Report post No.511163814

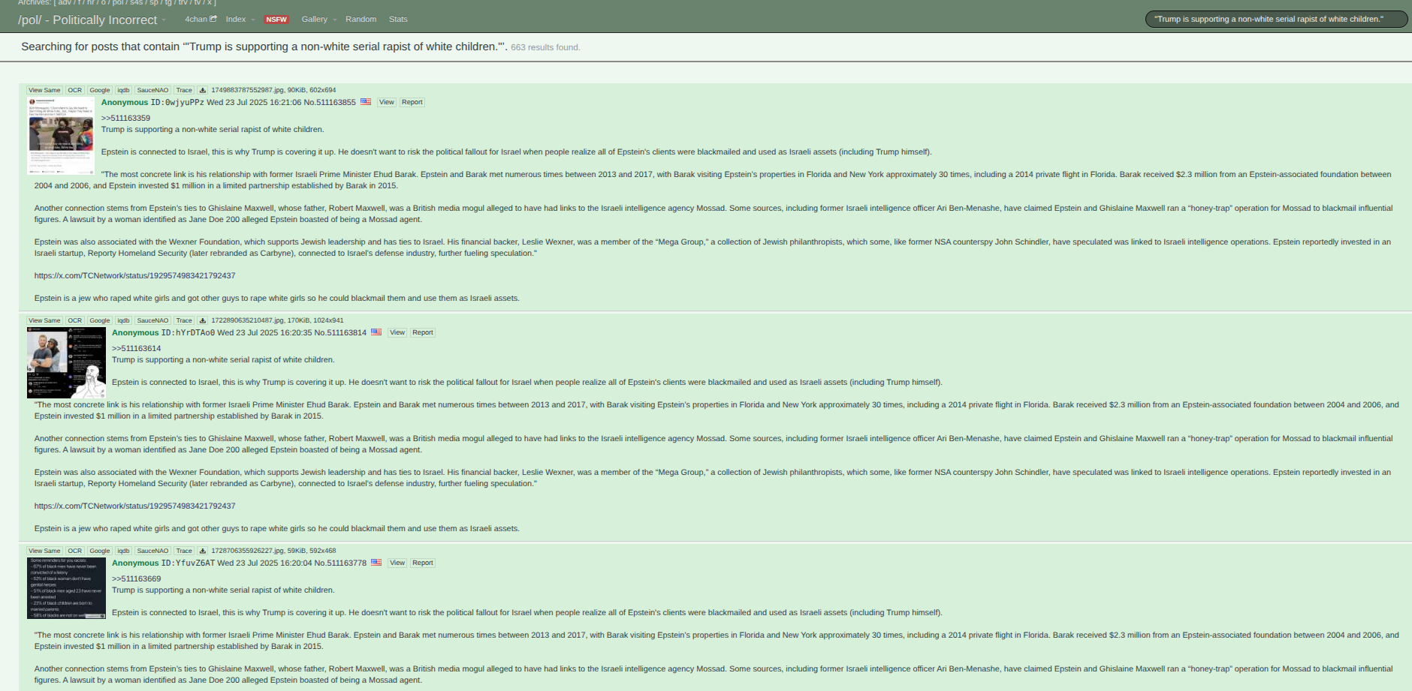(x=422, y=332)
